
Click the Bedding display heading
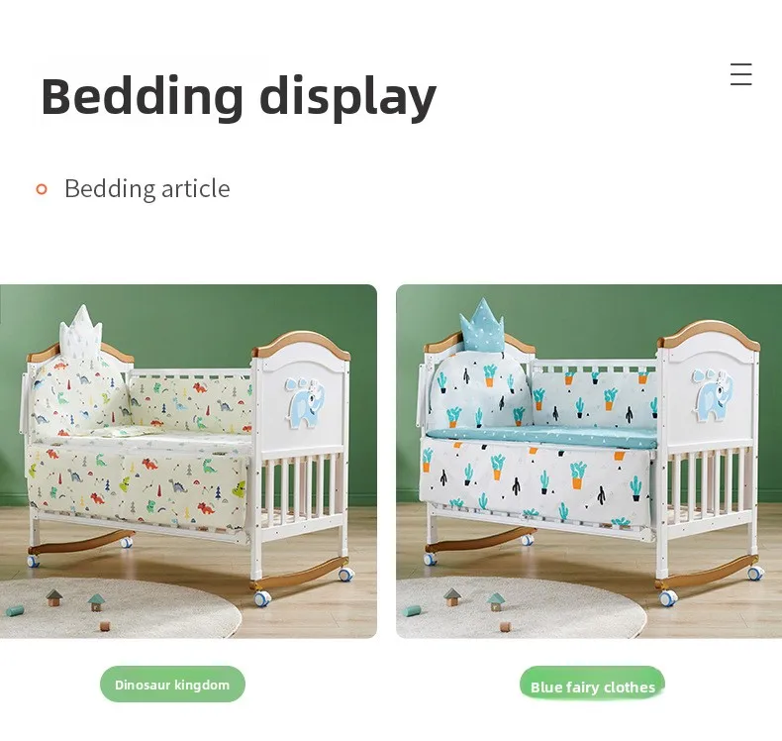point(239,96)
